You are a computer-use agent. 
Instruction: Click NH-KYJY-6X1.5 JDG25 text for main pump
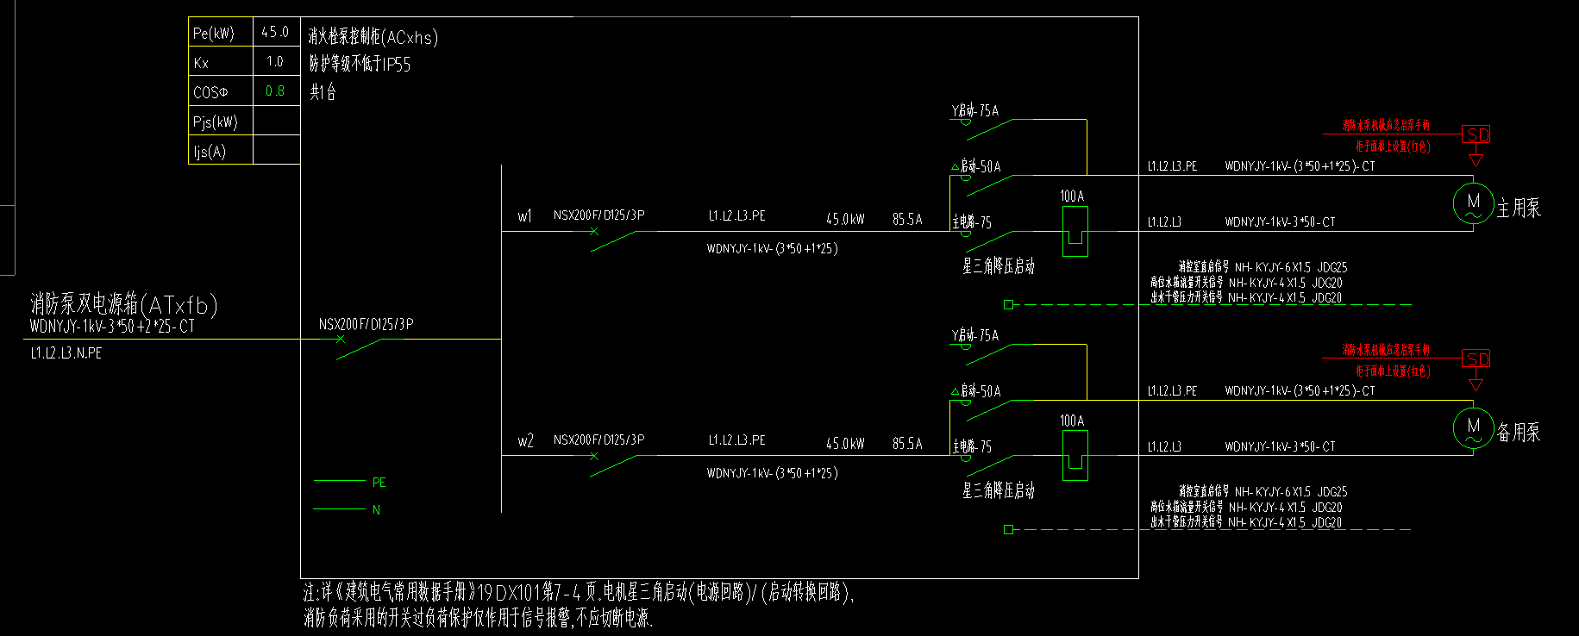(x=1291, y=268)
